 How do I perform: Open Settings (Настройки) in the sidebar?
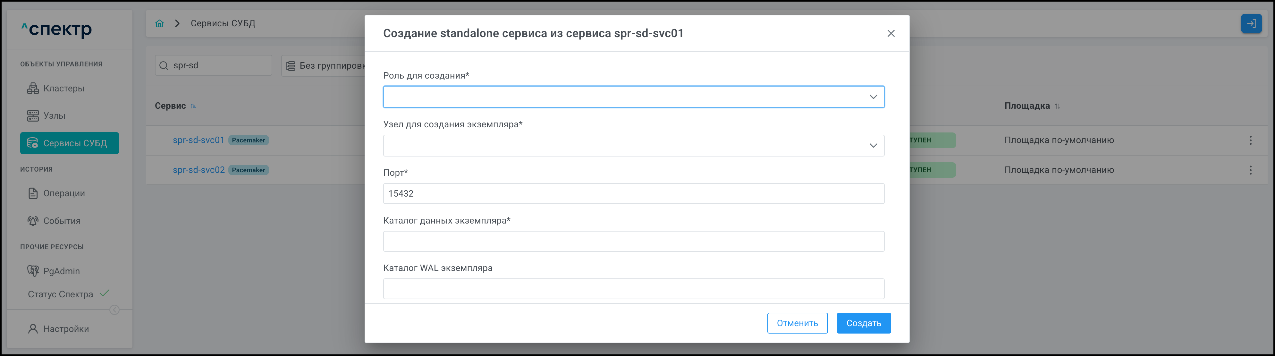tap(65, 329)
